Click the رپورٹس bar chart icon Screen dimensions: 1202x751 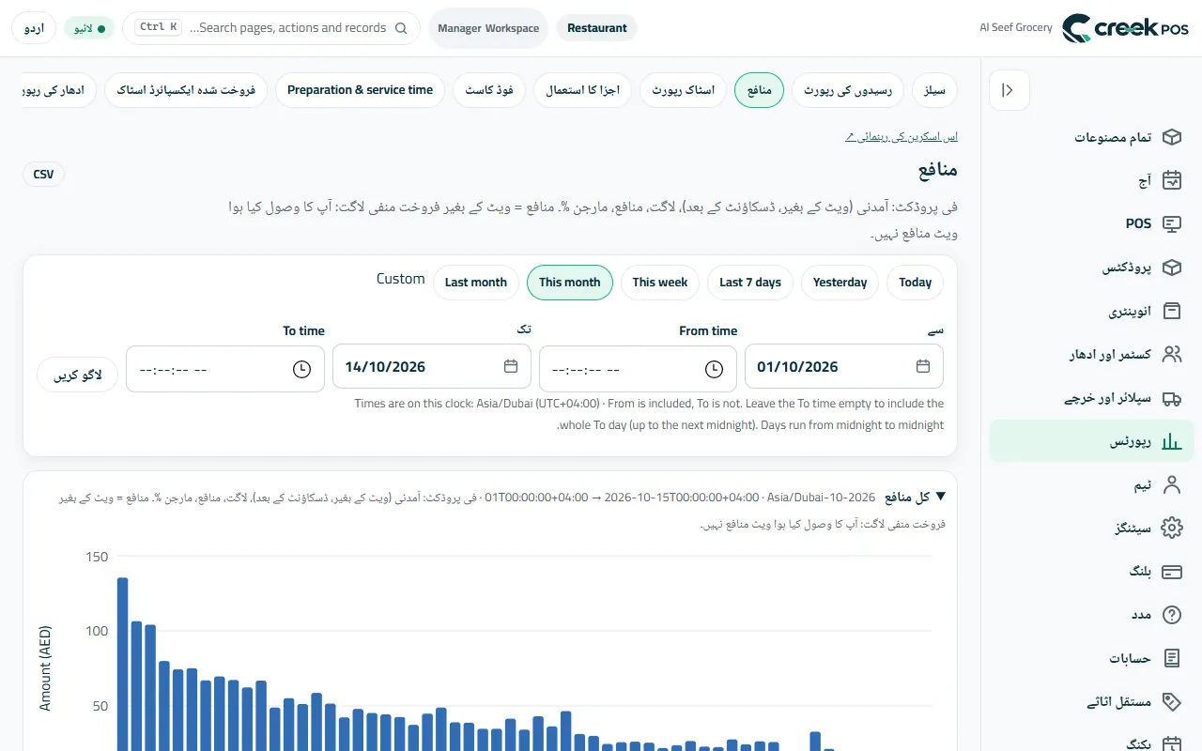[1171, 441]
